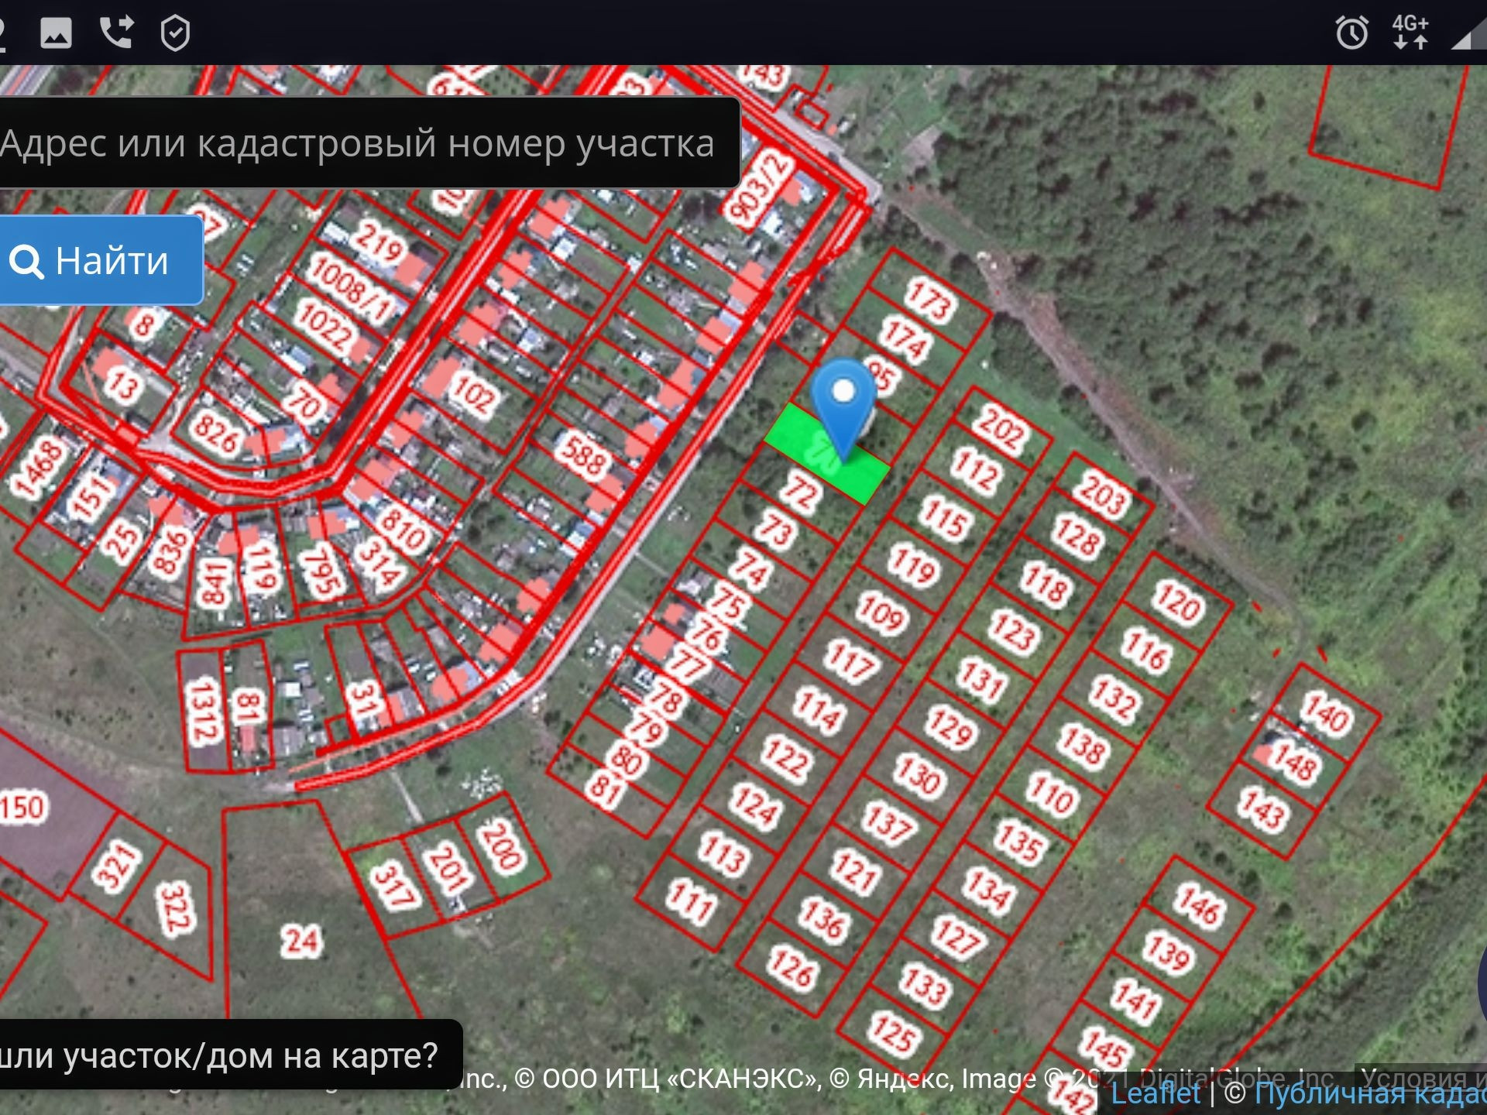Select land parcel number 173

pos(930,300)
